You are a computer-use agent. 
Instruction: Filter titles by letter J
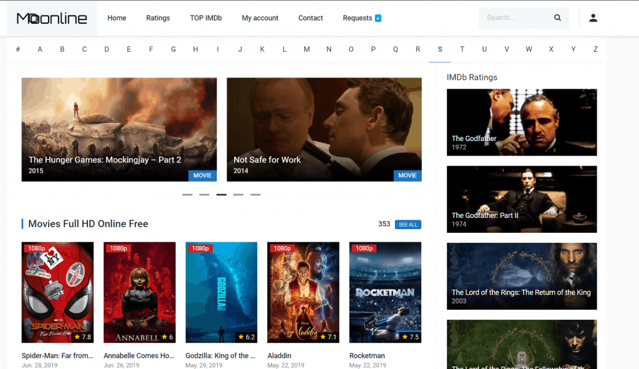(x=240, y=49)
